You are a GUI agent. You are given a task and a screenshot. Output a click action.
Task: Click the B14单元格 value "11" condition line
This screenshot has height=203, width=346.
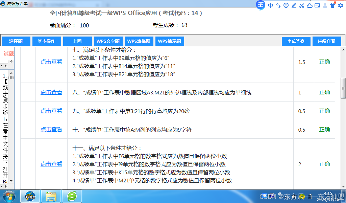pos(124,66)
